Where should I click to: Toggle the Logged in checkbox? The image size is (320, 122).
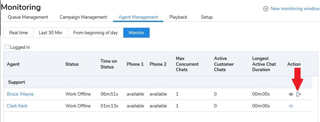7,47
